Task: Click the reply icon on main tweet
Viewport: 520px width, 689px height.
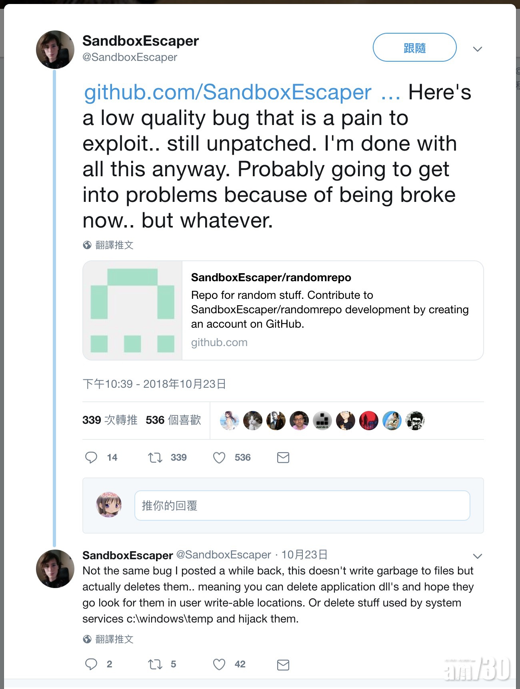Action: pos(91,457)
